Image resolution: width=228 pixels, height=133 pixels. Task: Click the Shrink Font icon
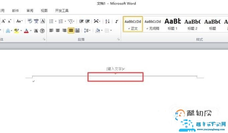[x=9, y=21]
